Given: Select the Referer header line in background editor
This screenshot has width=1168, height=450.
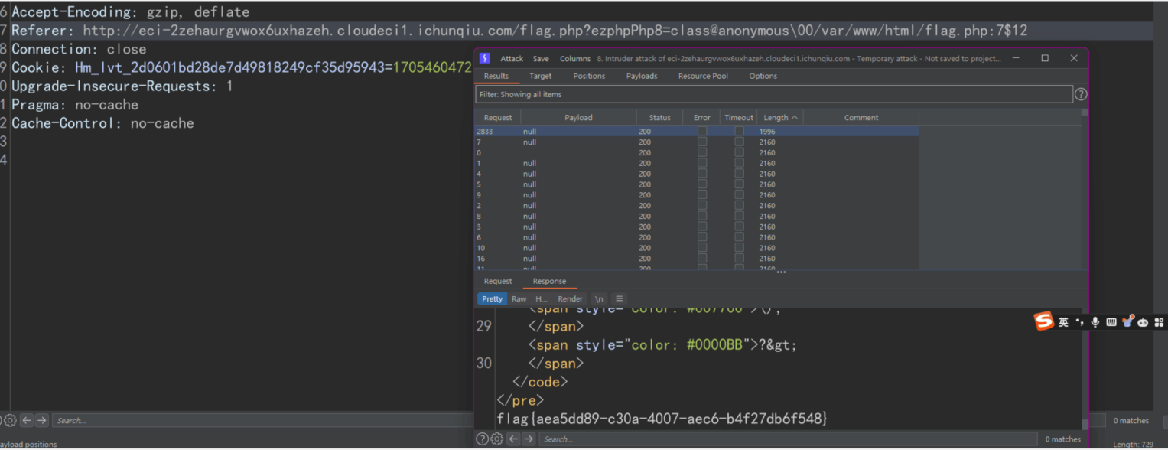Looking at the screenshot, I should 584,31.
